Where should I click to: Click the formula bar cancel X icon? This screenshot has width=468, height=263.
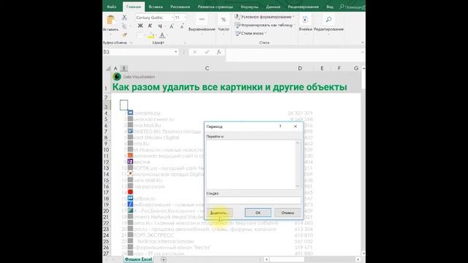195,52
